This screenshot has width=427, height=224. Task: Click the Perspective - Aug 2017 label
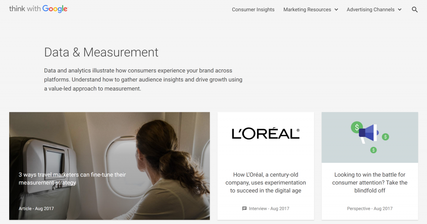coord(369,209)
